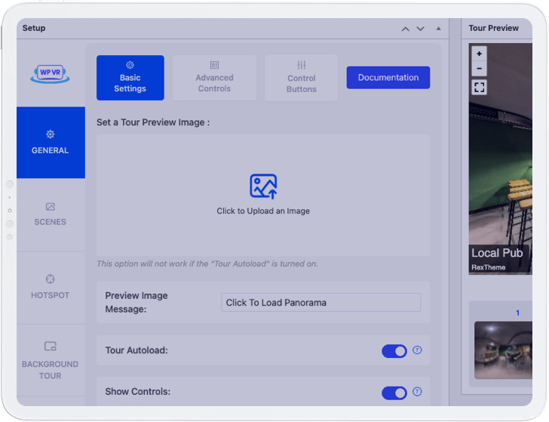
Task: Open help tooltip for Show Controls
Action: point(417,392)
